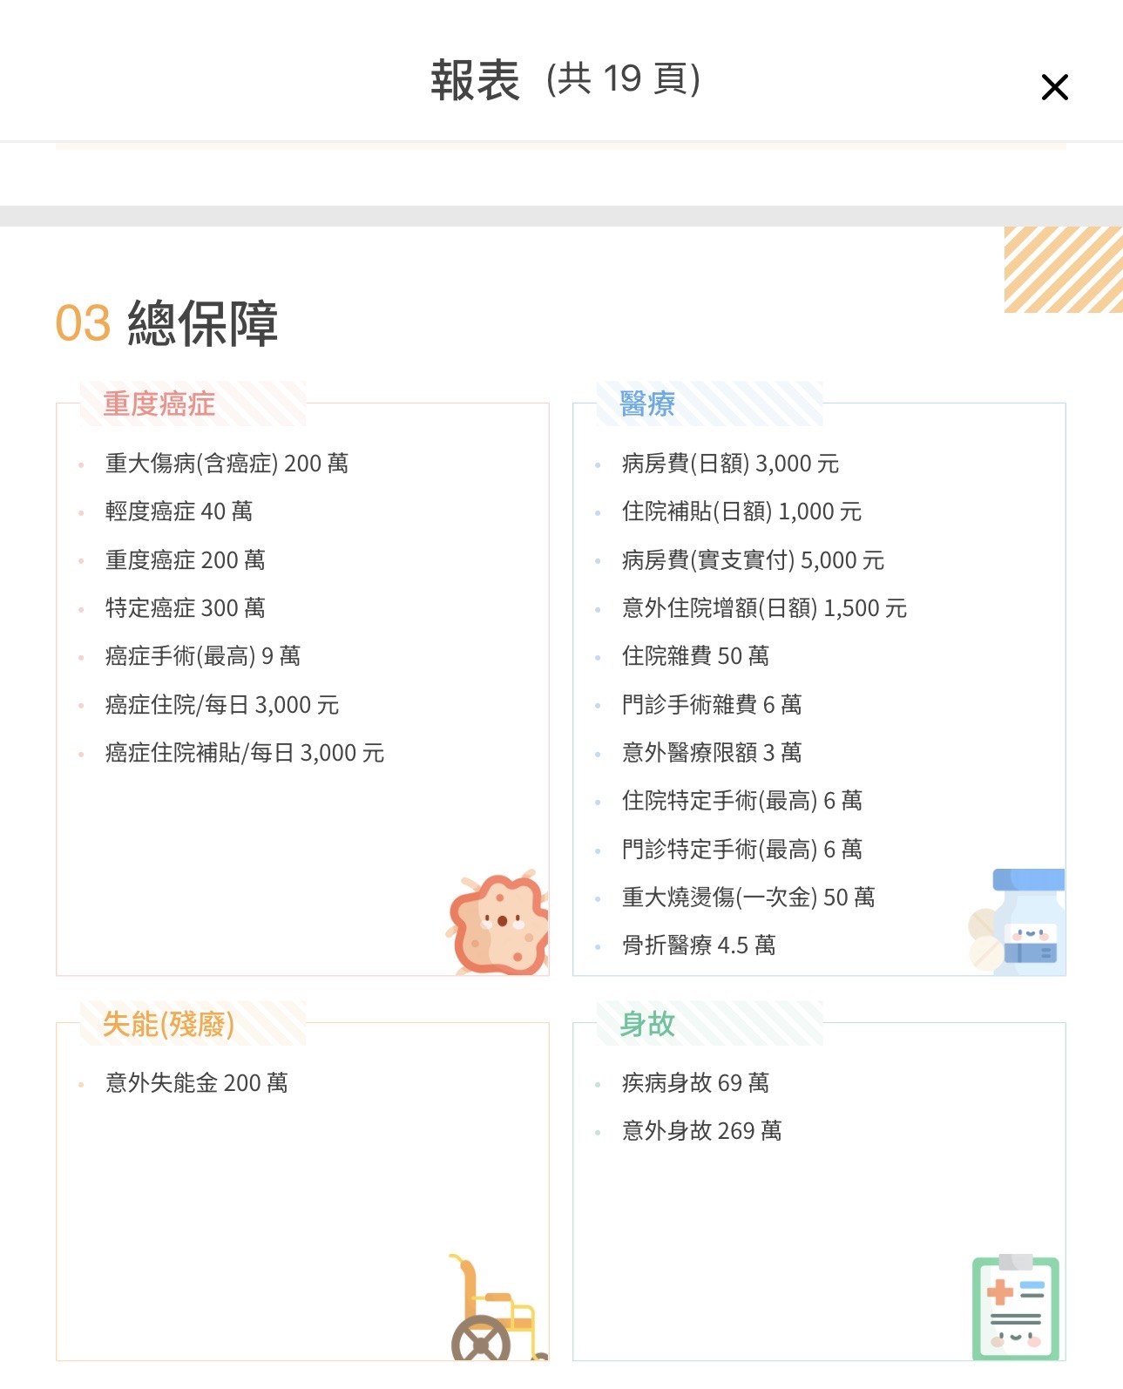Click 癌症住院補貼/每日 3,000 元 item

[244, 753]
